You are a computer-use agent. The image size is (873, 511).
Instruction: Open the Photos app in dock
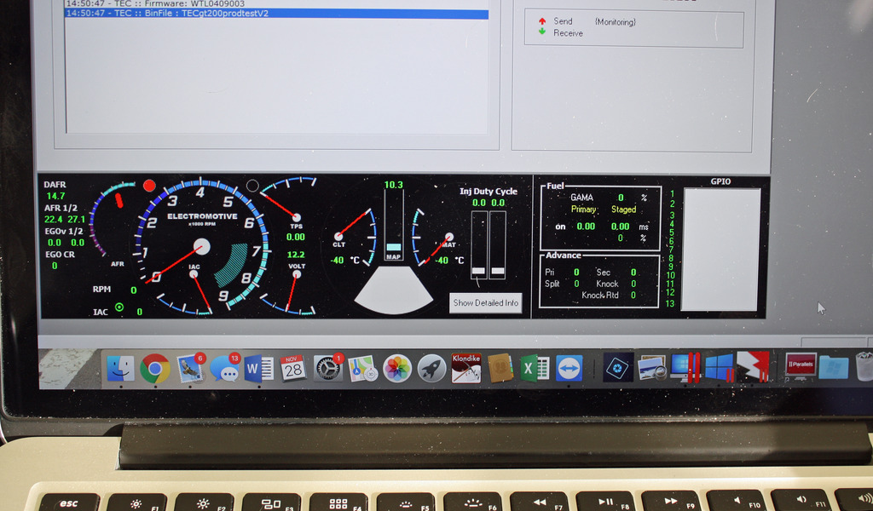pos(397,368)
